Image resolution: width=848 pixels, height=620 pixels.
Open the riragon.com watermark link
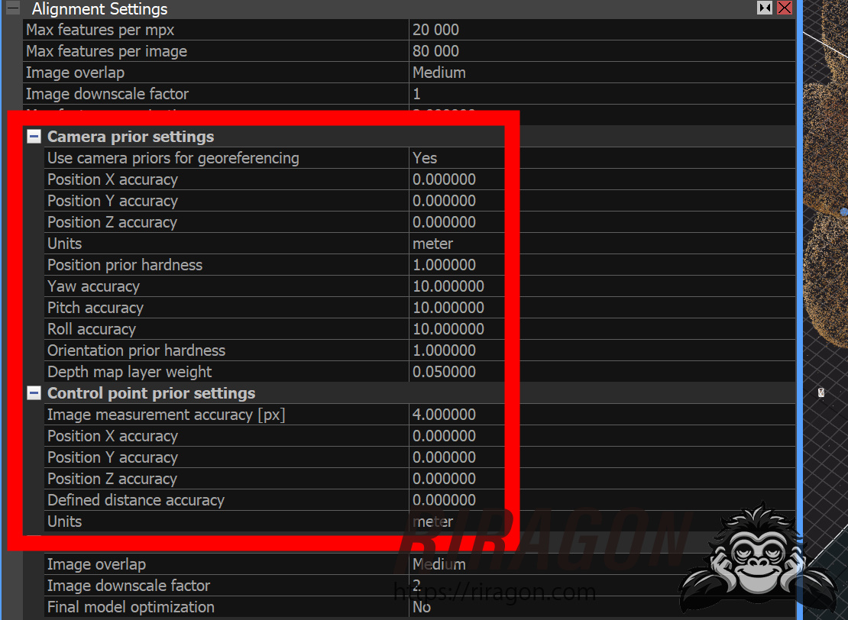point(494,593)
